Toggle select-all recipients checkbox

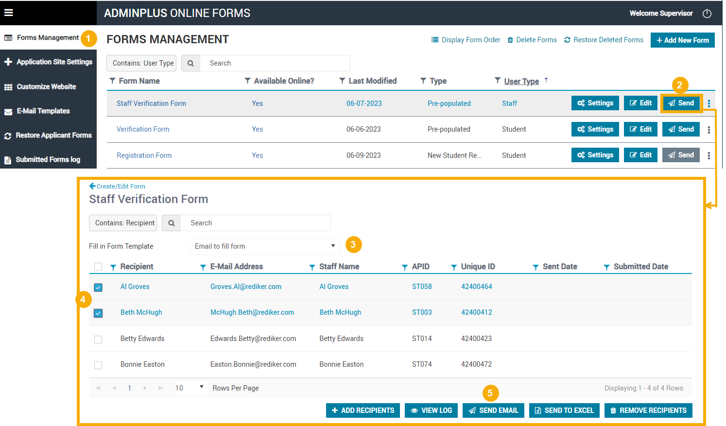pyautogui.click(x=98, y=267)
